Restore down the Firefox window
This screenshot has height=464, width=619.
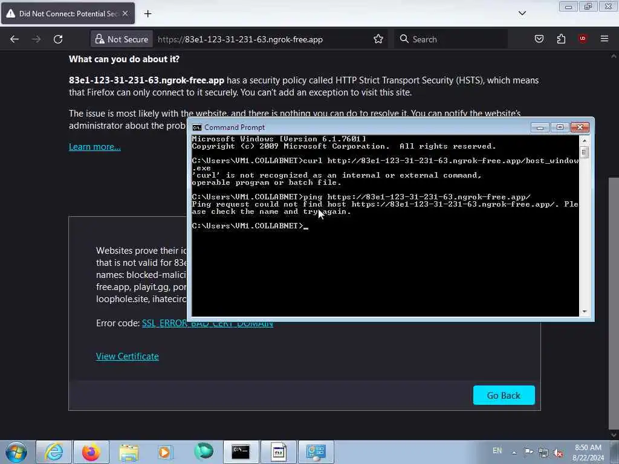588,7
